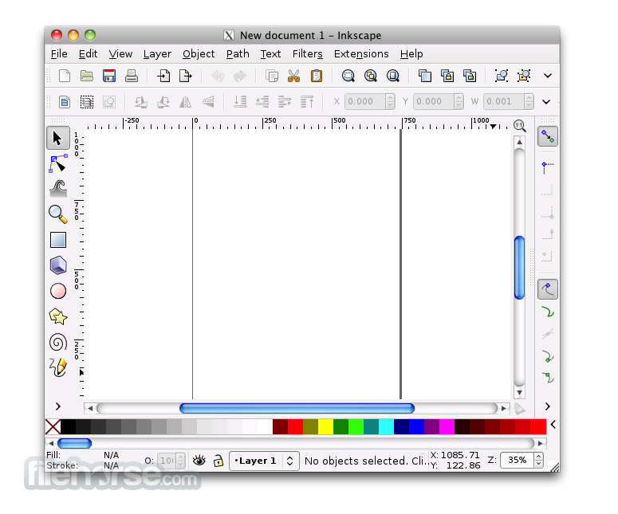
Task: Open an existing document folder icon
Action: pyautogui.click(x=87, y=76)
